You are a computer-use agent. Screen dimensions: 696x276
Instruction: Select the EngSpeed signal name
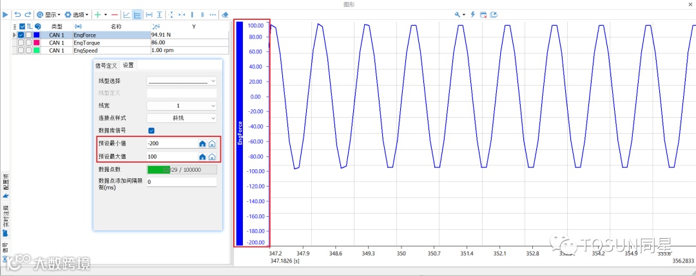pos(86,51)
